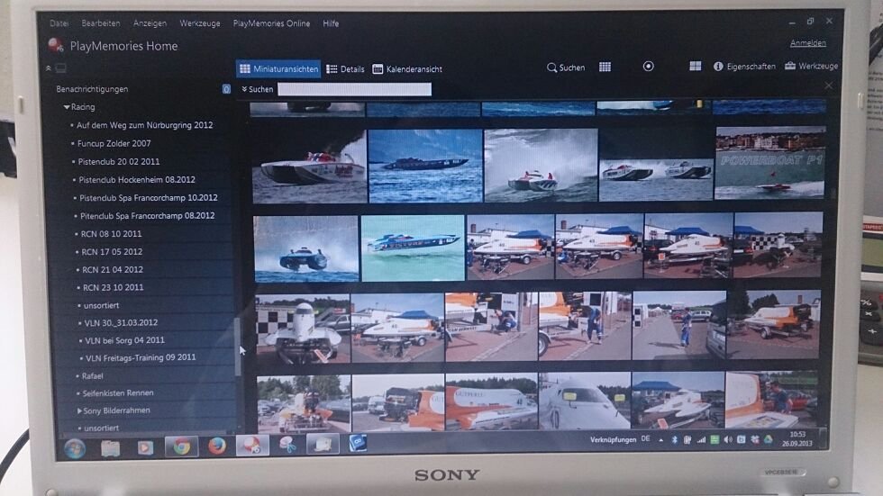Open Benachrichtigungen
The image size is (883, 496).
tap(92, 89)
